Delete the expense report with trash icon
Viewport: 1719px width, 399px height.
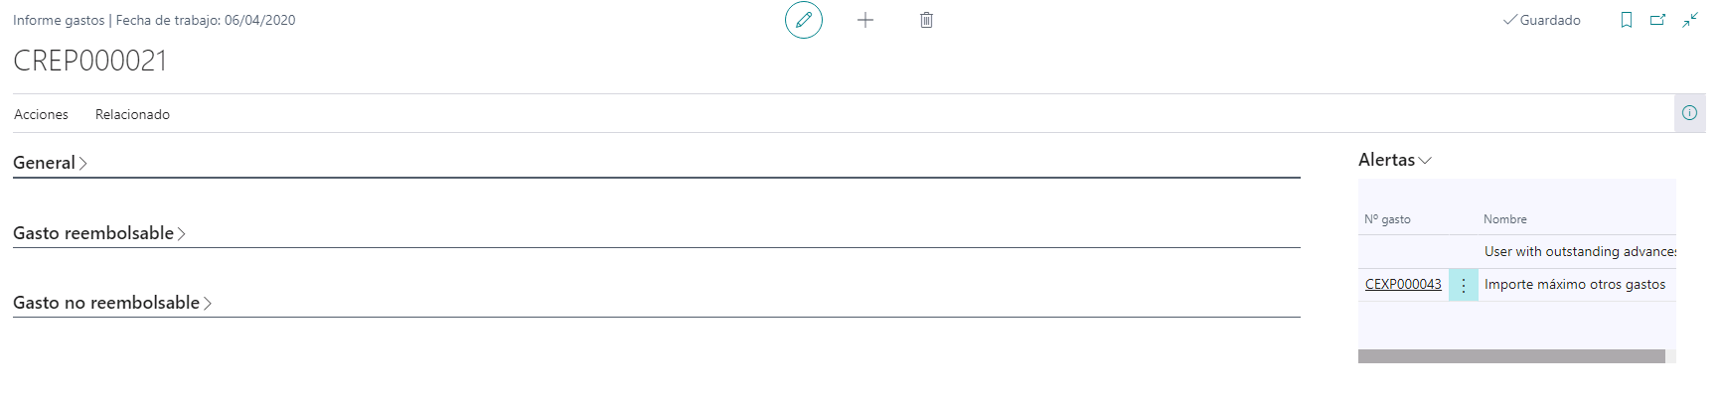(926, 20)
